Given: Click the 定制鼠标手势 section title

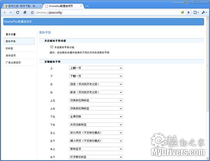Looking at the screenshot, I should [52, 62].
